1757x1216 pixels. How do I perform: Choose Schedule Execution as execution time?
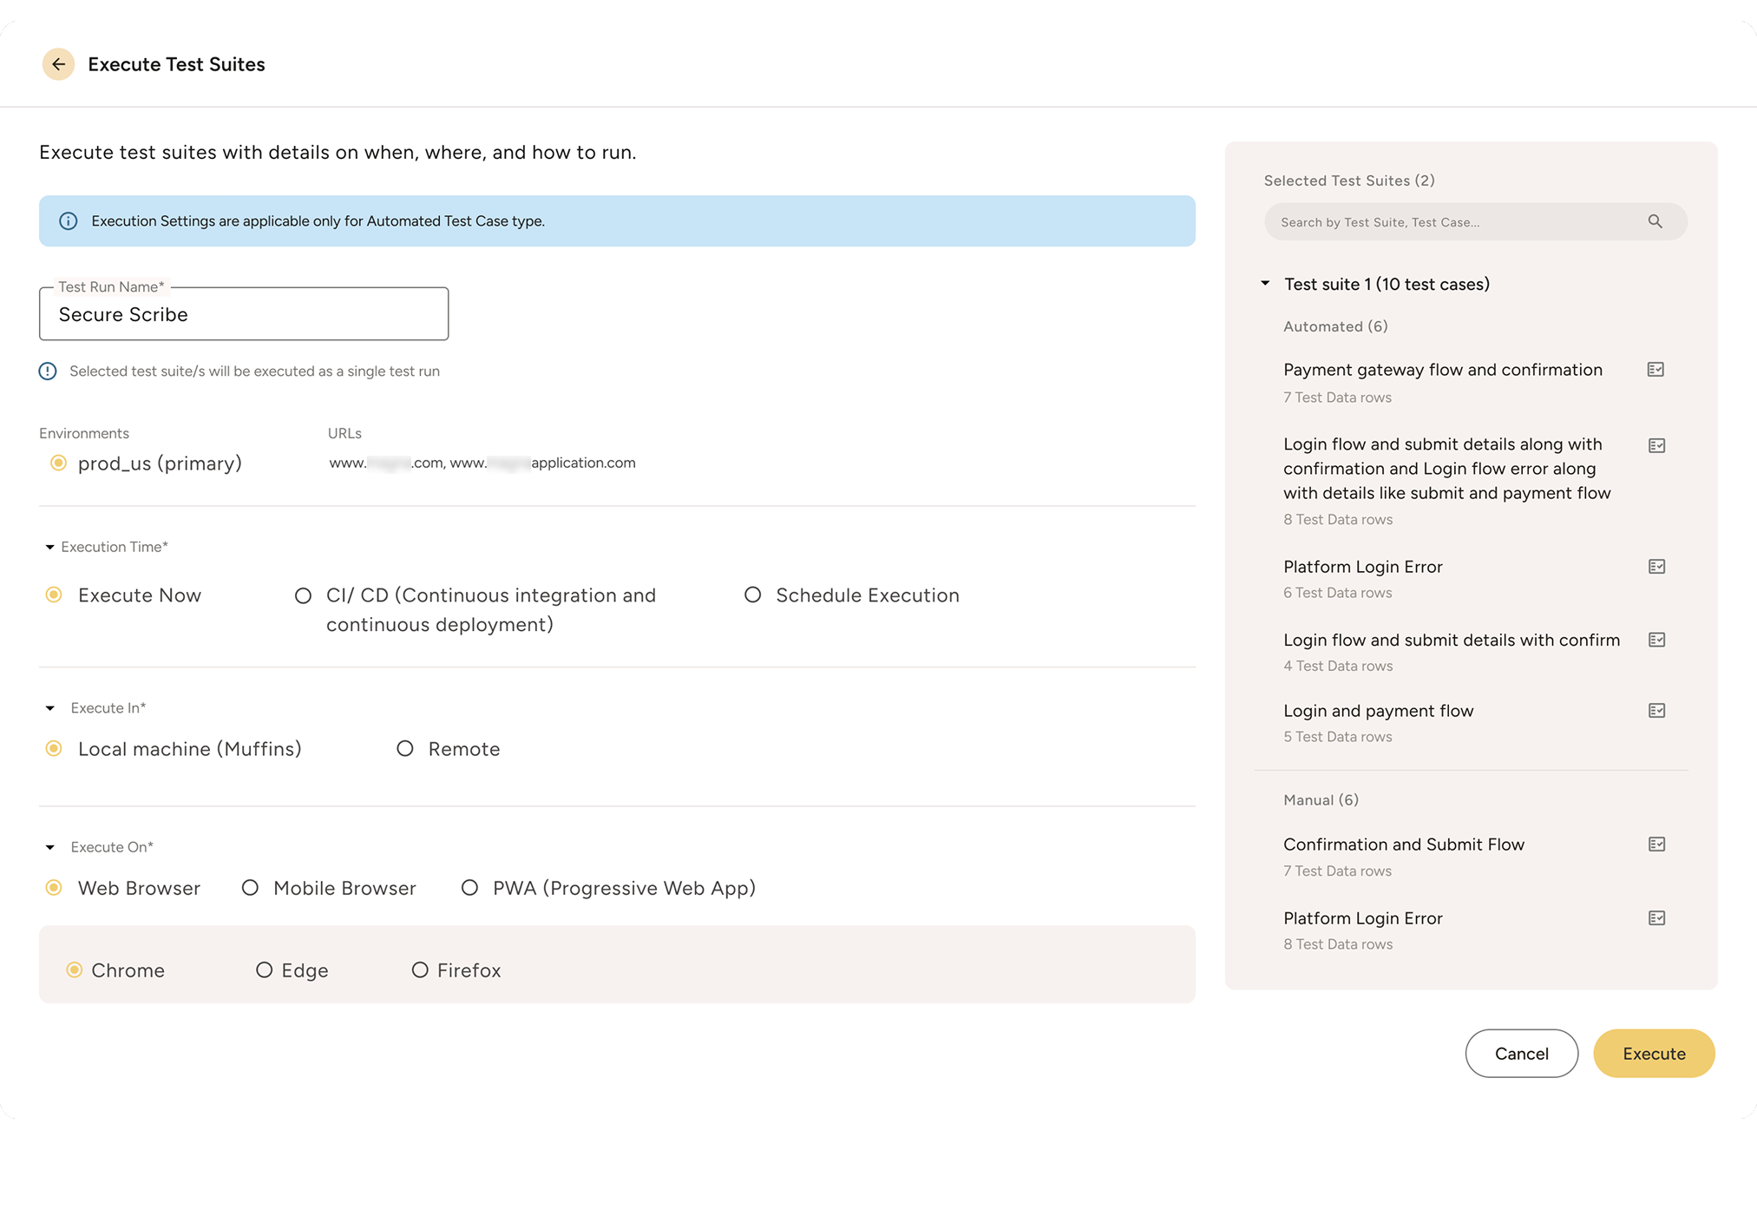(x=752, y=595)
